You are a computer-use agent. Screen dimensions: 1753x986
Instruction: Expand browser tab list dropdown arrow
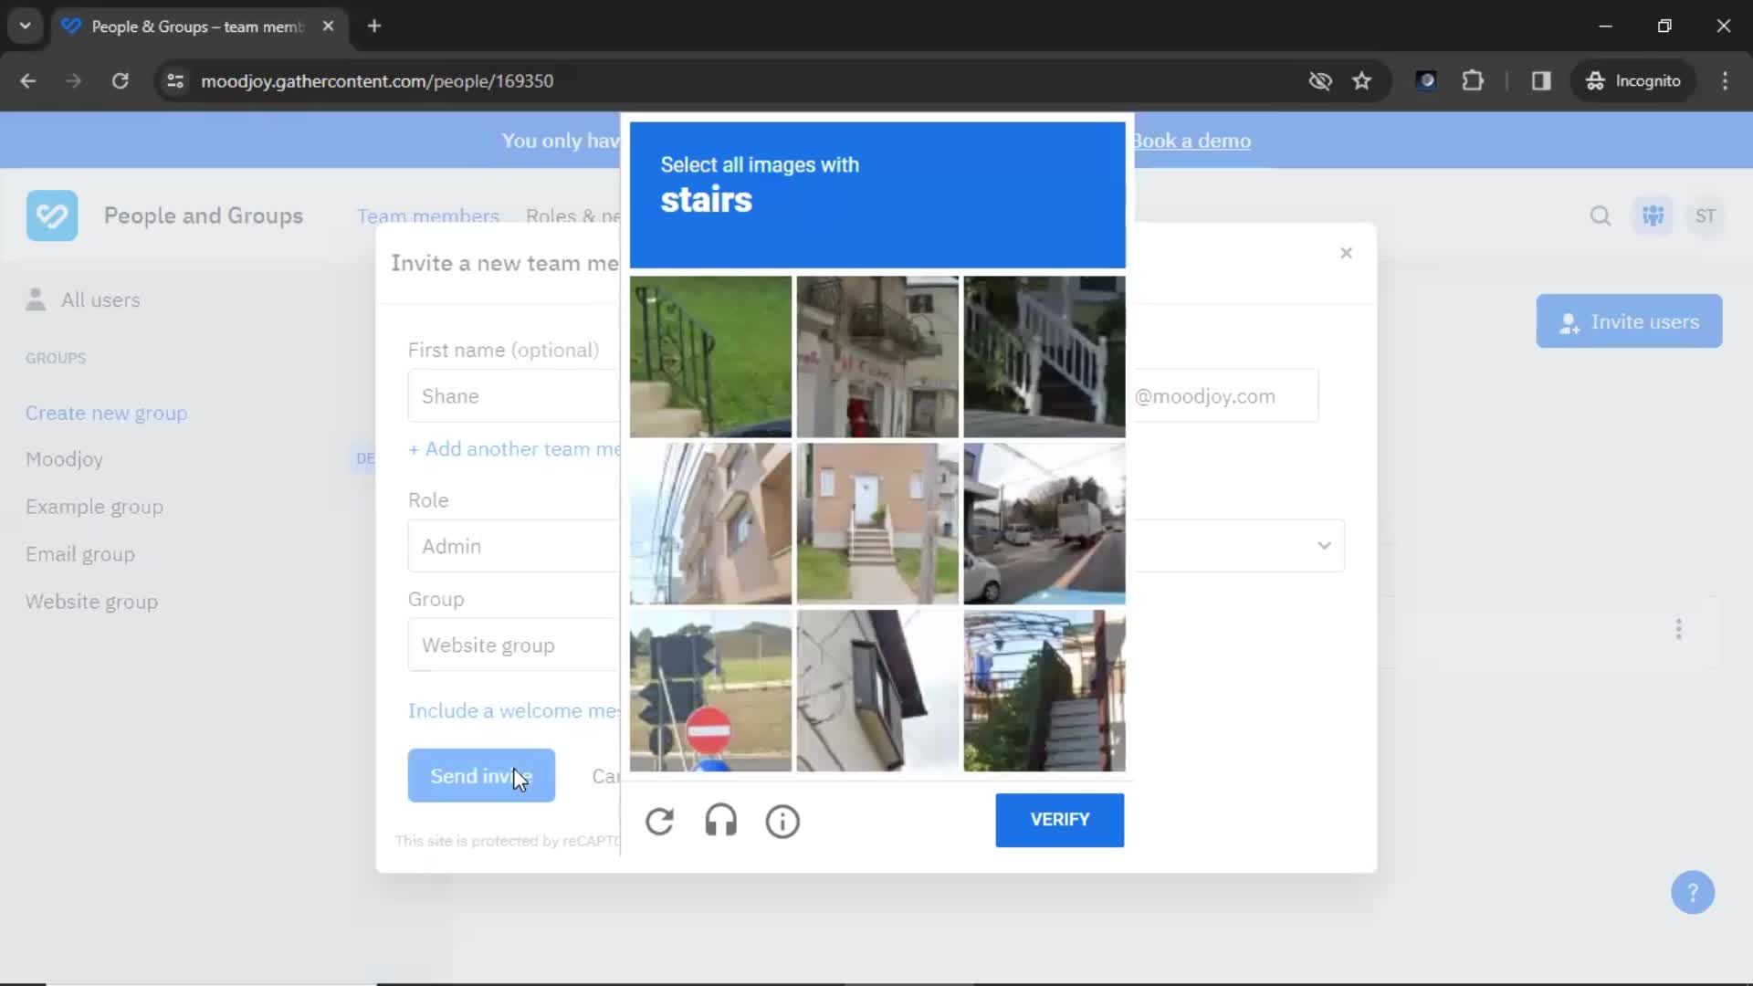pyautogui.click(x=26, y=26)
